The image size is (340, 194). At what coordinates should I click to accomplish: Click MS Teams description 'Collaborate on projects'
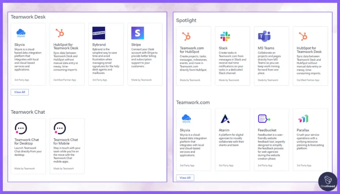269,63
